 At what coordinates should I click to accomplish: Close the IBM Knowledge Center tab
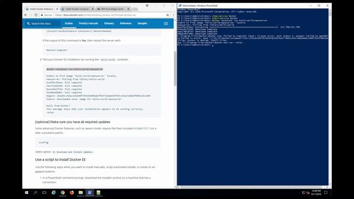[x=128, y=9]
